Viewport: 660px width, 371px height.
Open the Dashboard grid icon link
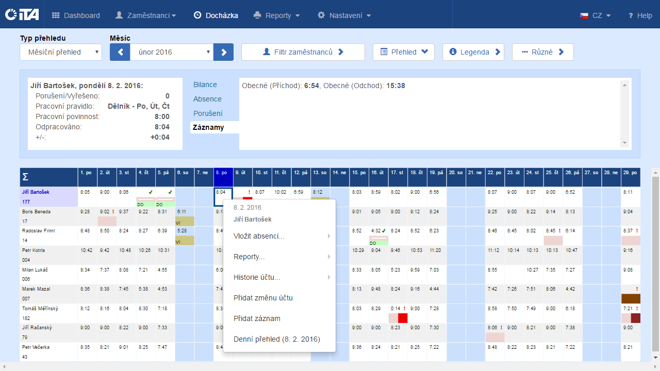pos(56,15)
